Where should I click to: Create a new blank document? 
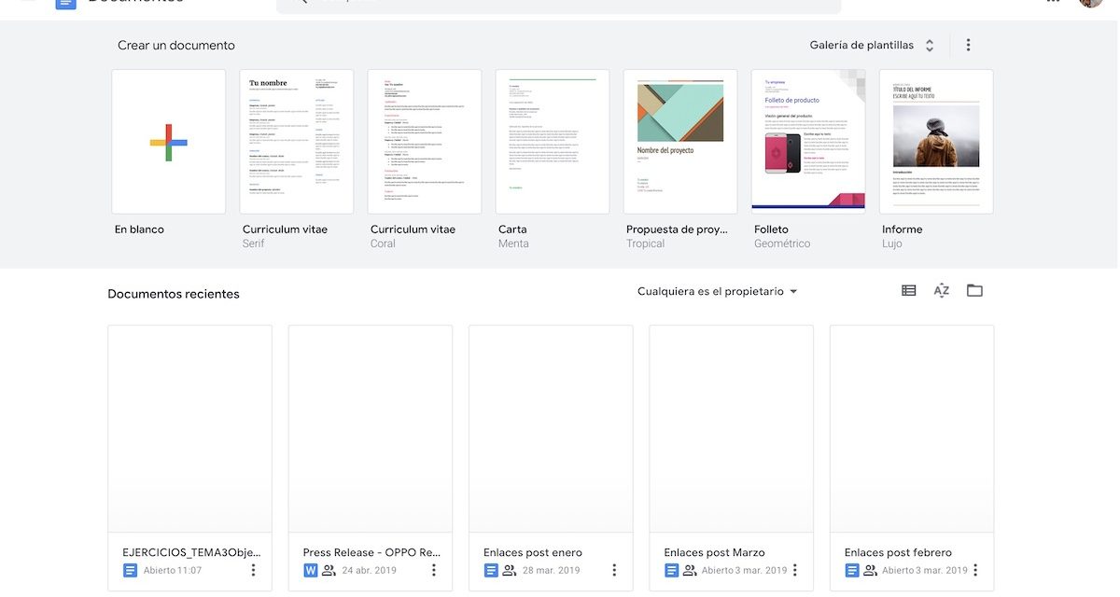click(168, 142)
